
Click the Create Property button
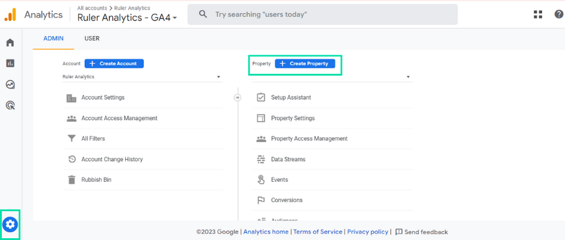pyautogui.click(x=305, y=64)
